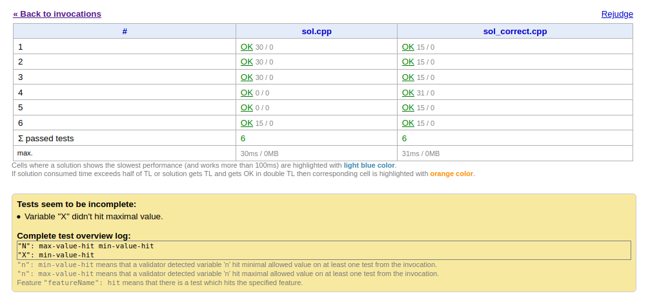Open OK verdict for sol.cpp test 3
648x298 pixels.
pos(247,77)
